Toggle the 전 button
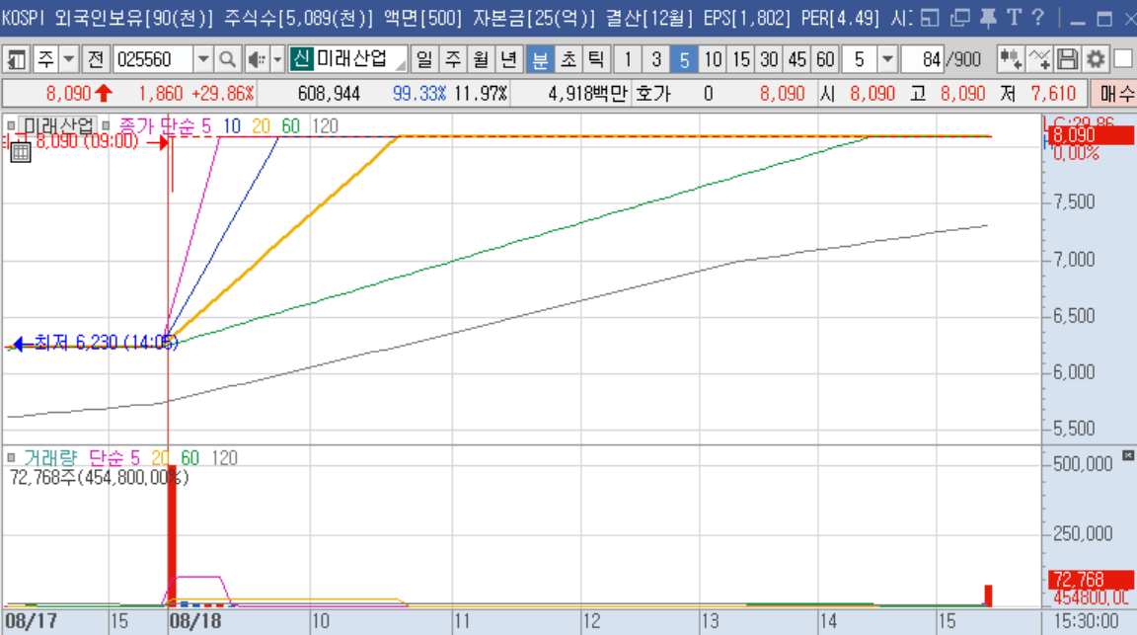 [96, 59]
